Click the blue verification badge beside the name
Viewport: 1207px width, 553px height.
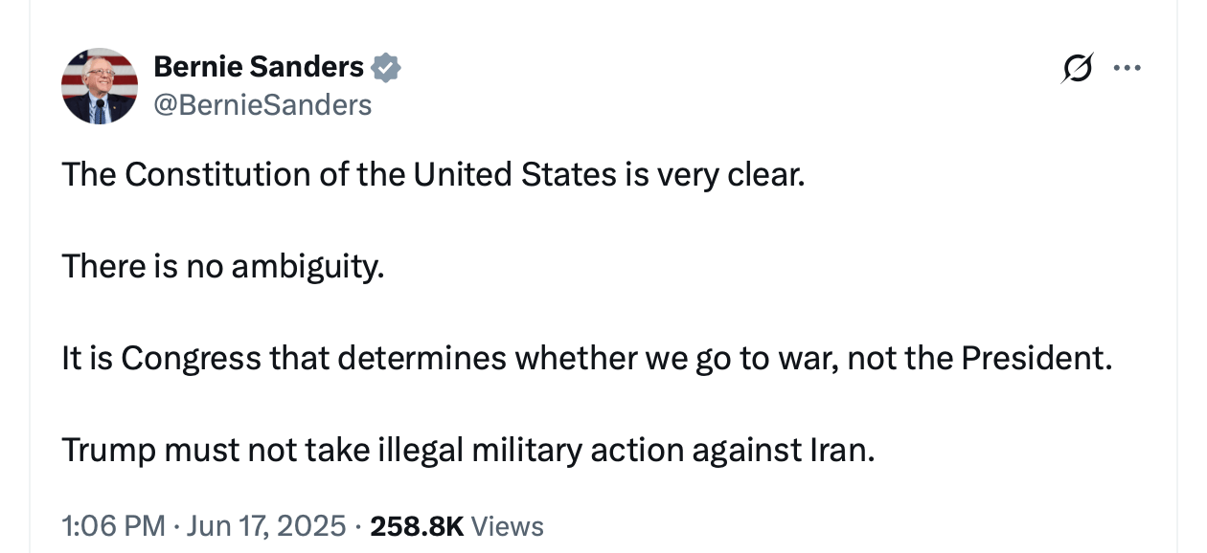387,66
